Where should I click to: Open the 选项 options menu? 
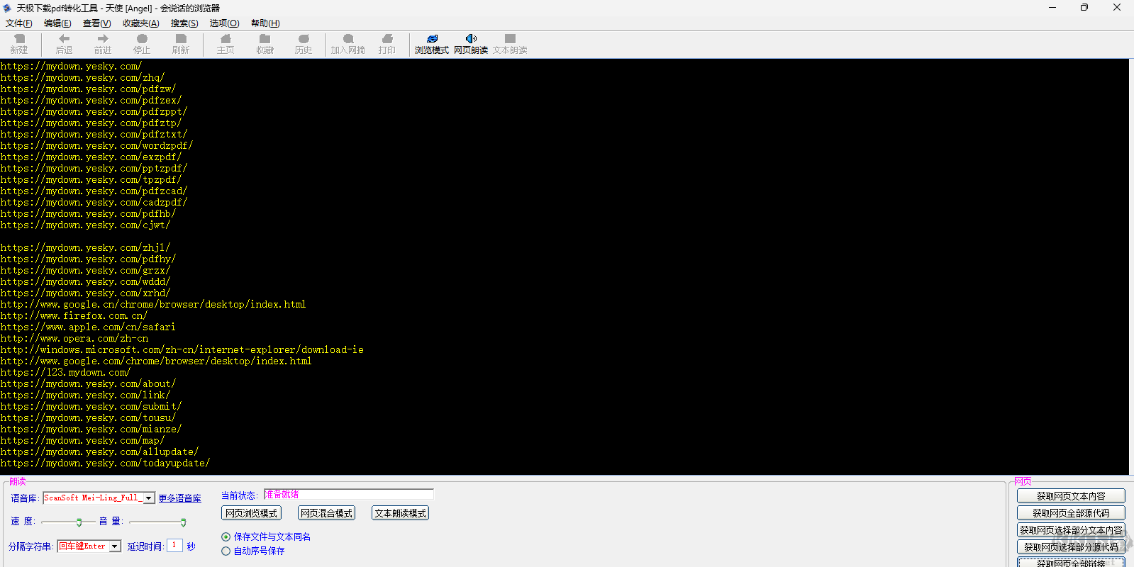click(x=224, y=23)
